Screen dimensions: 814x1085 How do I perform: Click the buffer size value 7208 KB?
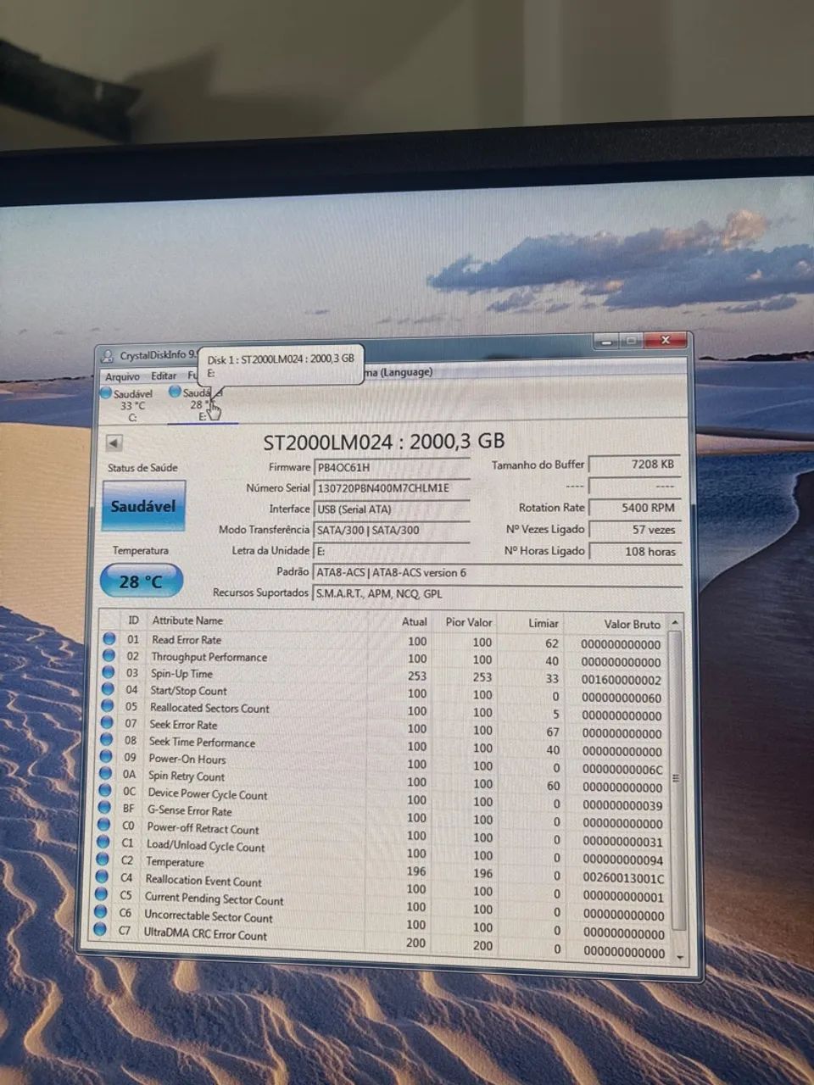(634, 465)
